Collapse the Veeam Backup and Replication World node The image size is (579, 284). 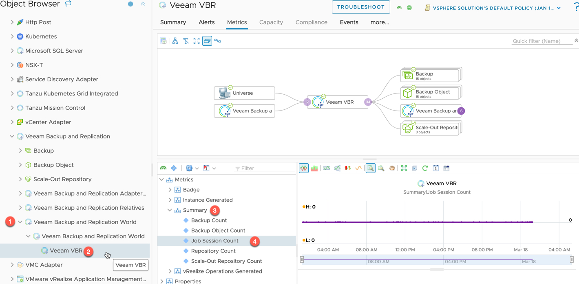tap(20, 222)
